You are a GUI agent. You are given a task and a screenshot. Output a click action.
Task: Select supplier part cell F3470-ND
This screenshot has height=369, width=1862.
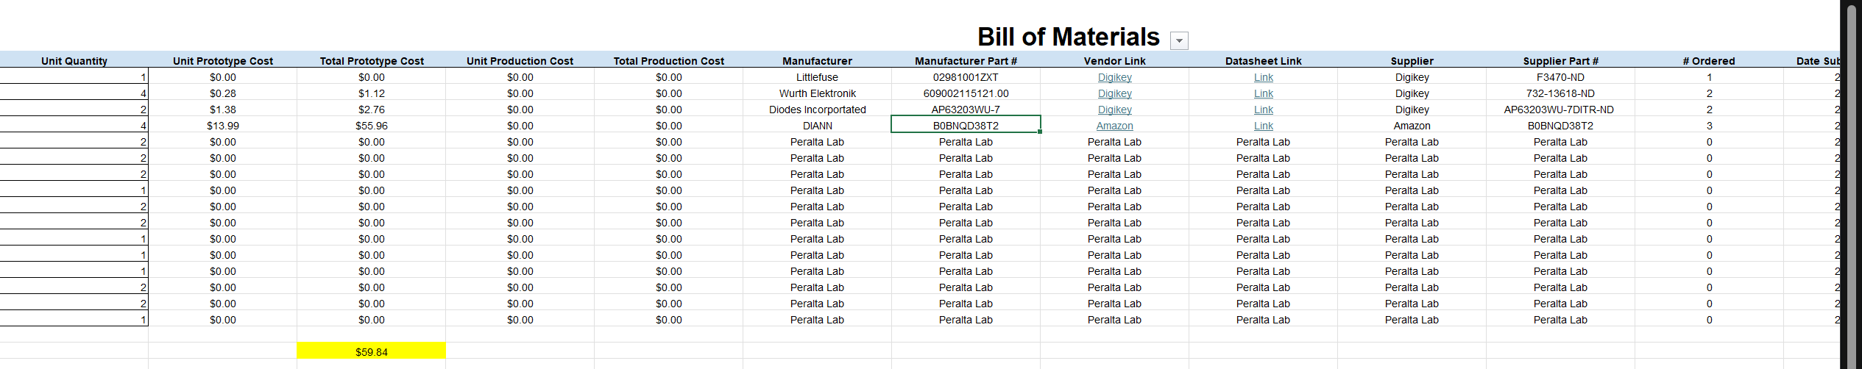[x=1560, y=77]
